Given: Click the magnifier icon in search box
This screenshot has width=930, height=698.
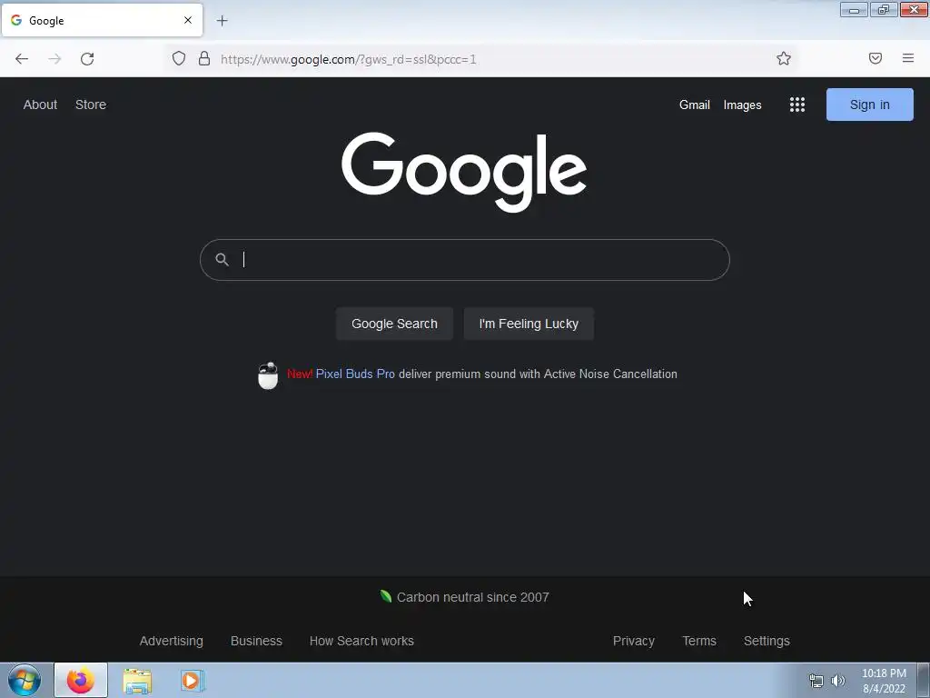Looking at the screenshot, I should pyautogui.click(x=222, y=259).
